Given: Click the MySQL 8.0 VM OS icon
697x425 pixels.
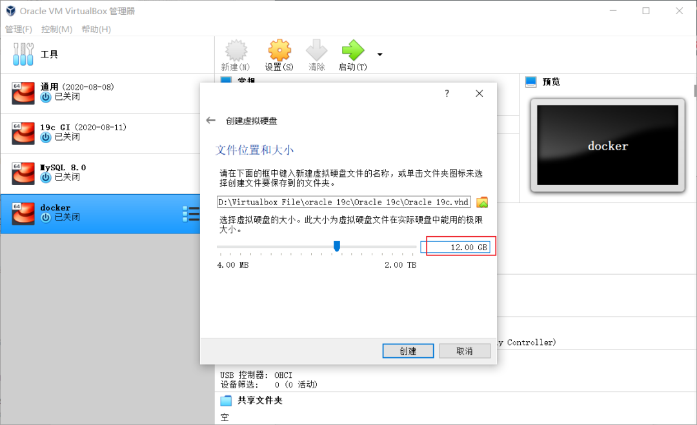Looking at the screenshot, I should coord(23,173).
